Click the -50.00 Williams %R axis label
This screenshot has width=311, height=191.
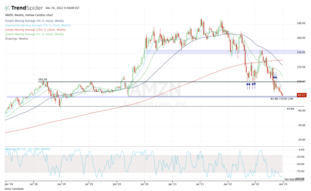click(301, 164)
